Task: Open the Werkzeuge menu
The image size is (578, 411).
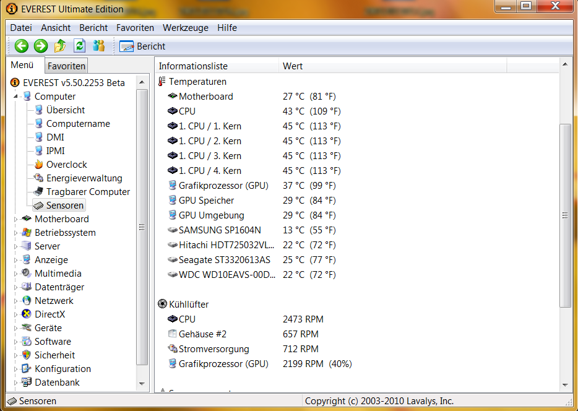Action: (186, 28)
